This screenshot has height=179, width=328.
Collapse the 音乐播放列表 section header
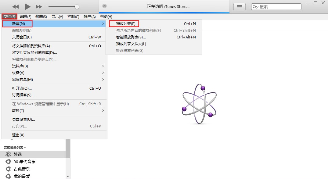pyautogui.click(x=15, y=148)
